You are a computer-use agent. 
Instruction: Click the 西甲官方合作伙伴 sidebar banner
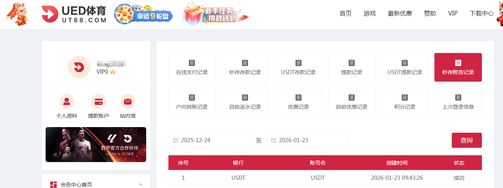point(96,144)
